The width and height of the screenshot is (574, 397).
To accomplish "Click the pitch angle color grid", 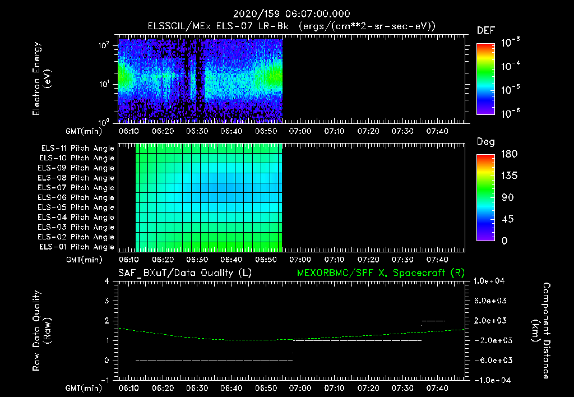I will pyautogui.click(x=209, y=197).
